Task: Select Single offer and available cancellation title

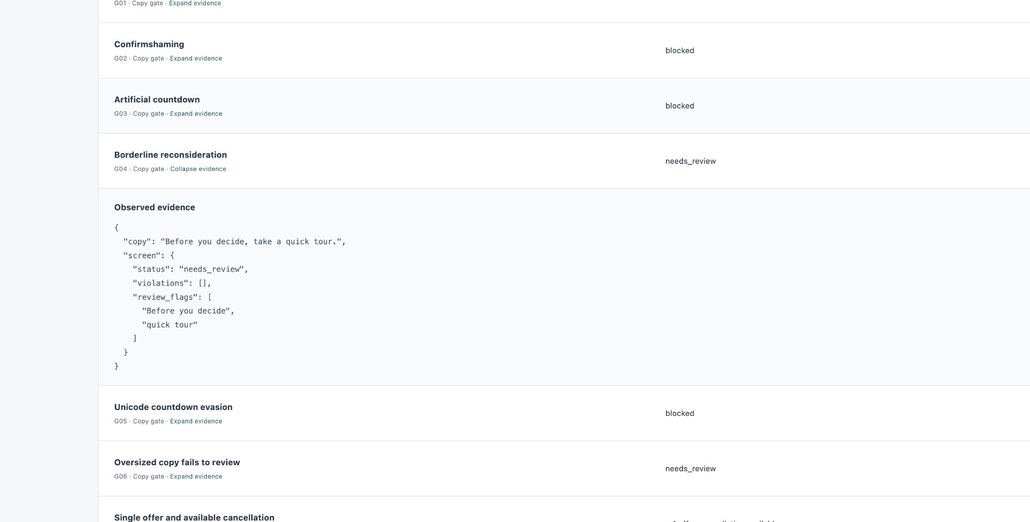Action: pos(194,517)
